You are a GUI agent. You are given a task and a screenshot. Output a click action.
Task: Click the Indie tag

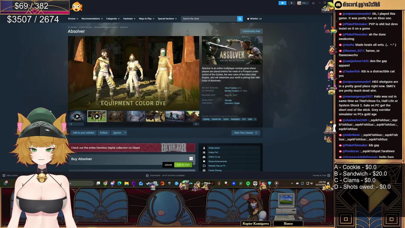pyautogui.click(x=250, y=119)
